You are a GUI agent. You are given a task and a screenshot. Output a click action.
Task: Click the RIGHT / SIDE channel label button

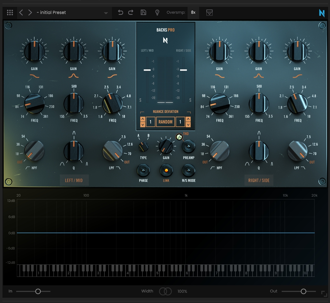click(259, 180)
